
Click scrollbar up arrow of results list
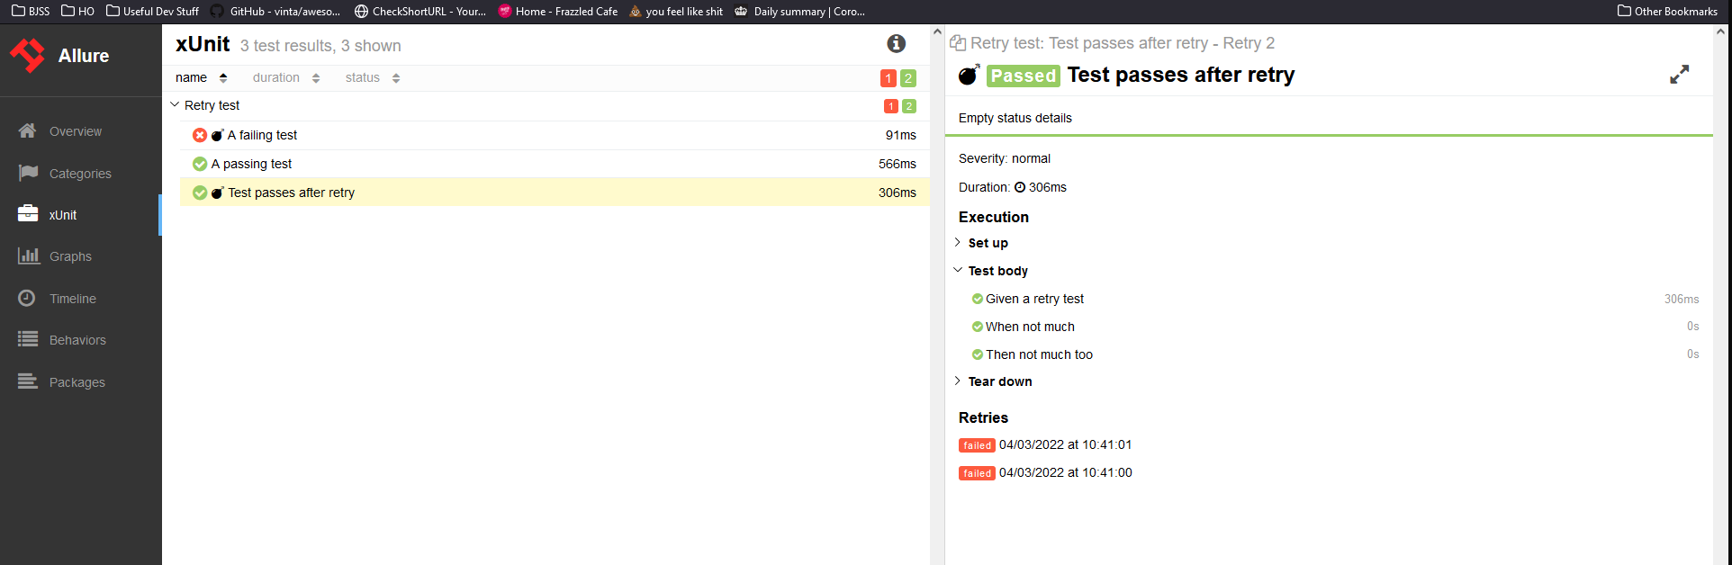[x=937, y=31]
